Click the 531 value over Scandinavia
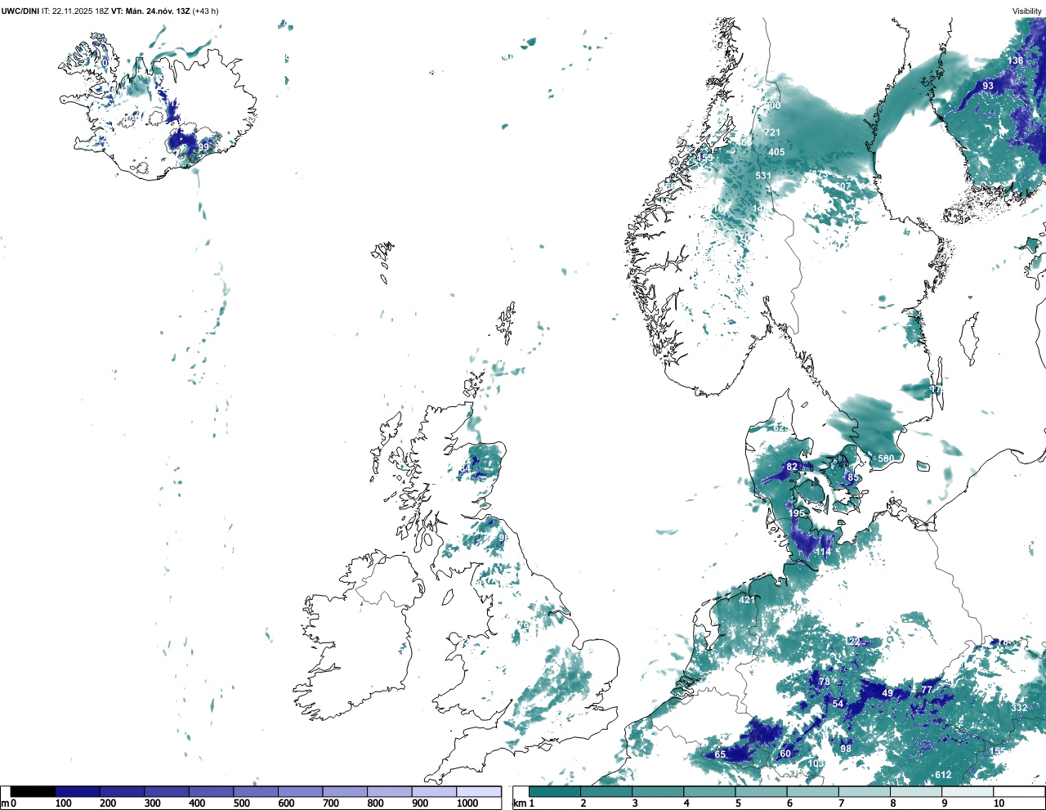The width and height of the screenshot is (1046, 810). pos(763,176)
